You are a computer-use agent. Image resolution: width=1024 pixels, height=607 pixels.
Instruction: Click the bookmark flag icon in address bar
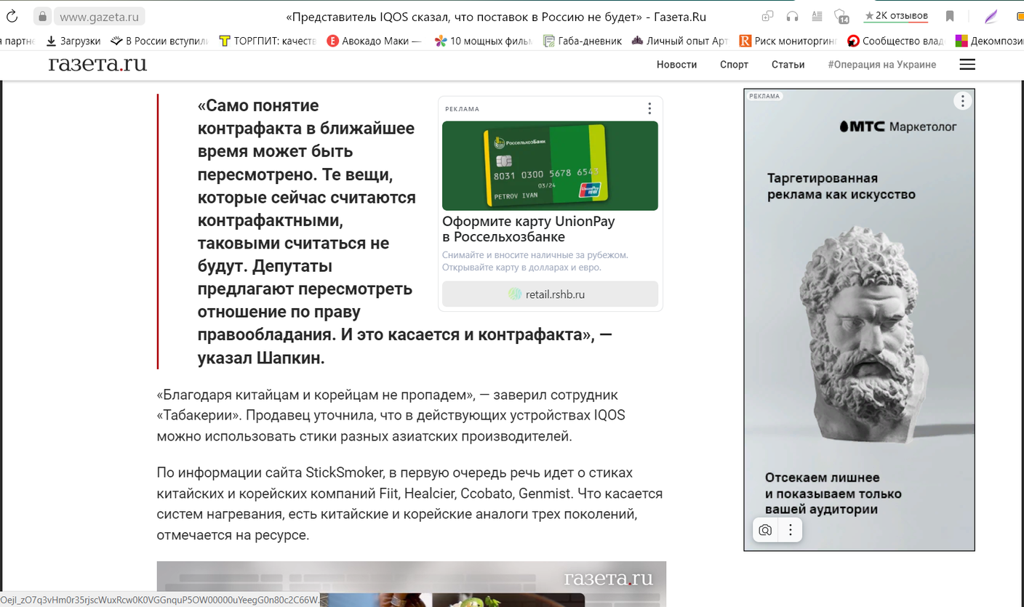tap(950, 16)
